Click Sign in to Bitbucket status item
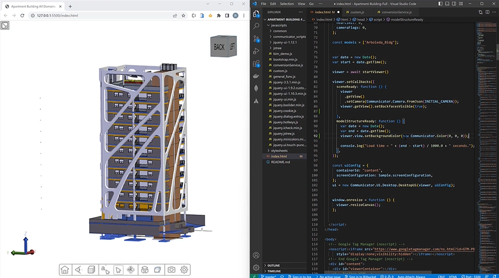Screen dimensions: 499x278 [x=361, y=276]
